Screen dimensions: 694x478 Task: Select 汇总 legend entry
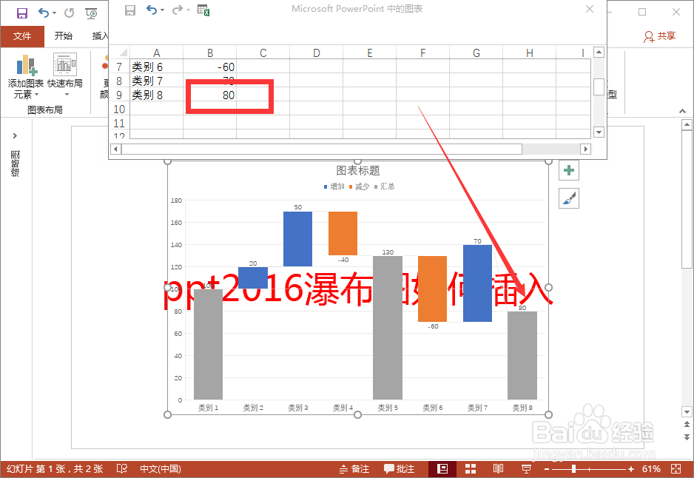384,186
